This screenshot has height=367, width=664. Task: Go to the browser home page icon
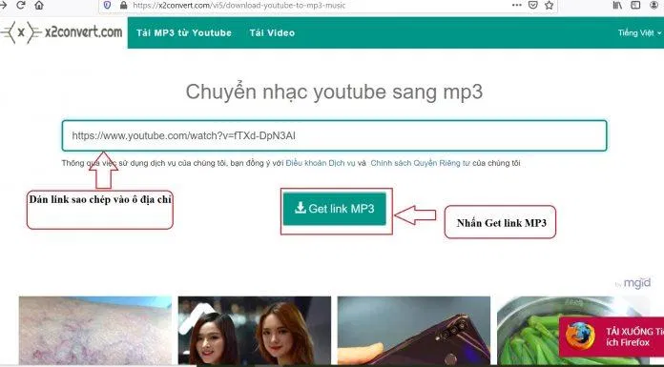pos(39,5)
